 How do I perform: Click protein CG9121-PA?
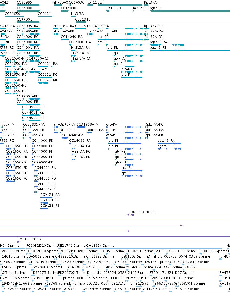point(50,195)
